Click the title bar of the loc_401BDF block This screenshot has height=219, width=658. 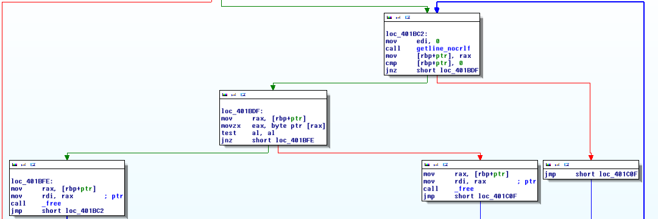273,95
